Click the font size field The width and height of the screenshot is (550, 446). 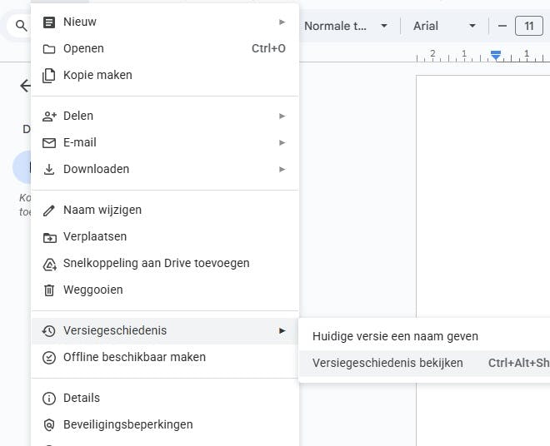[x=529, y=26]
